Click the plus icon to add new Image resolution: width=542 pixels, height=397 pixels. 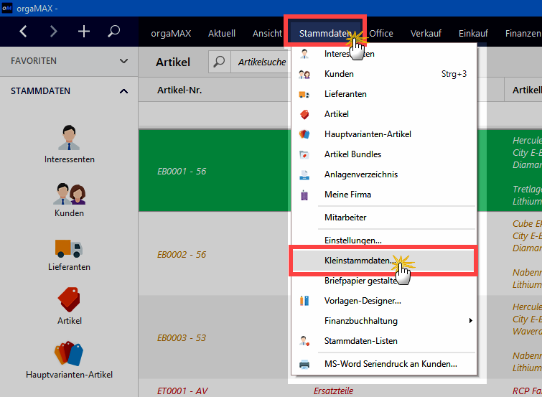[84, 32]
